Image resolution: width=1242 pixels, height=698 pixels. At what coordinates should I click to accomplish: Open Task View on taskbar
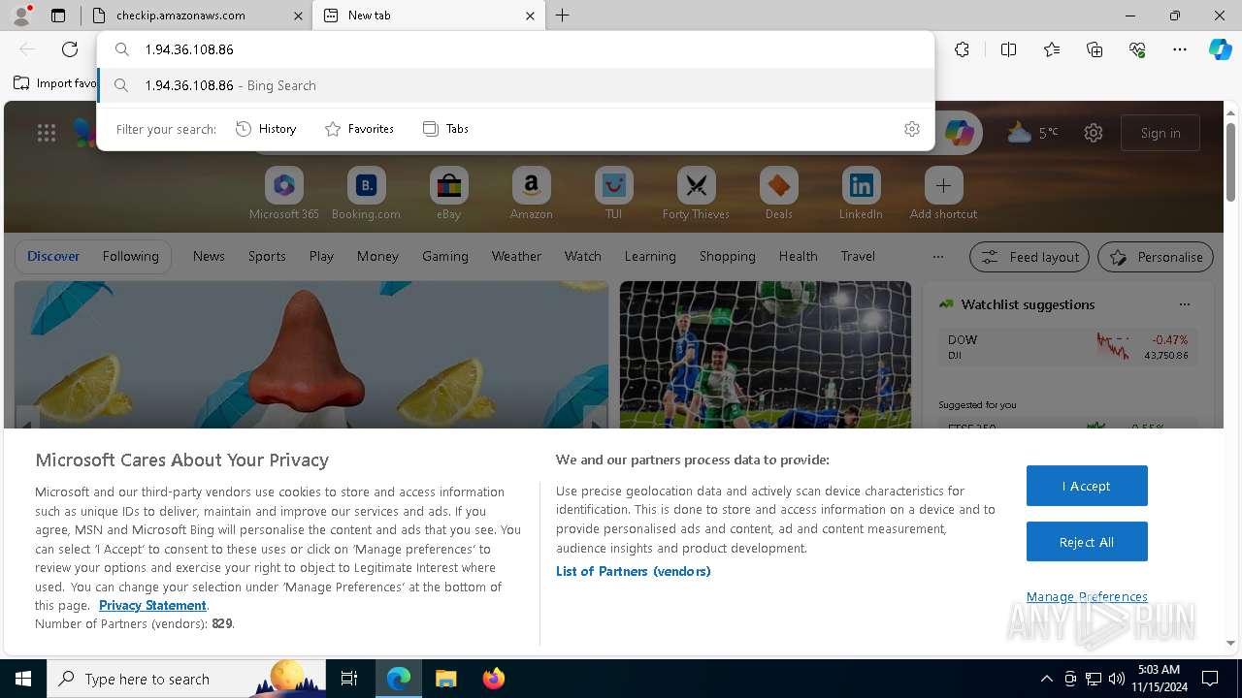(349, 679)
